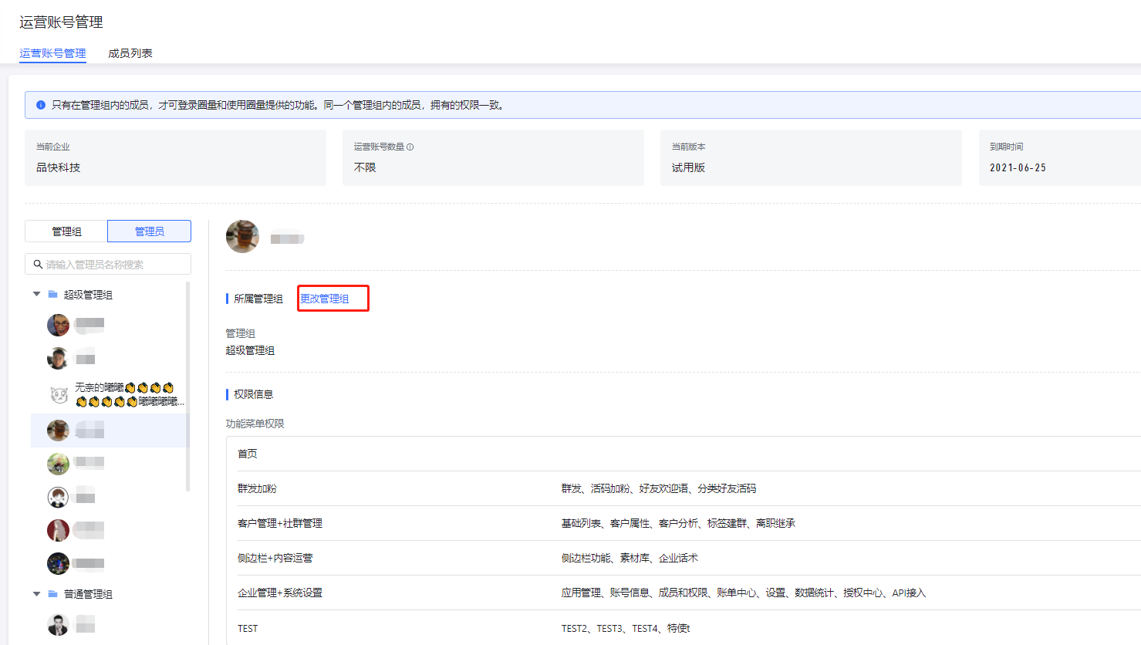Click the large profile avatar in the detail panel
The image size is (1141, 645).
pos(242,237)
